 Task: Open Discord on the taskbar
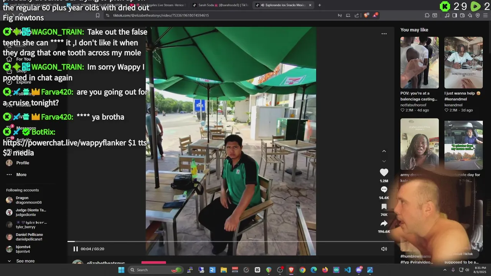(359, 270)
